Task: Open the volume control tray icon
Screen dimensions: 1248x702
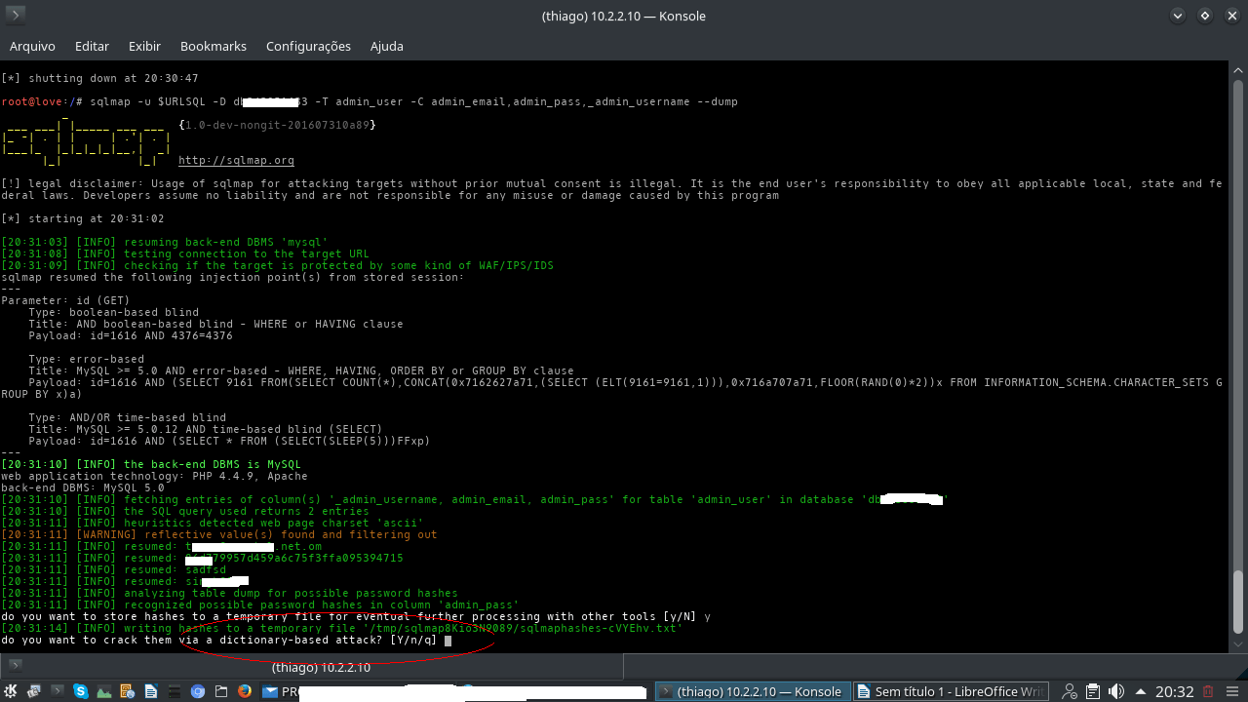Action: (1117, 691)
